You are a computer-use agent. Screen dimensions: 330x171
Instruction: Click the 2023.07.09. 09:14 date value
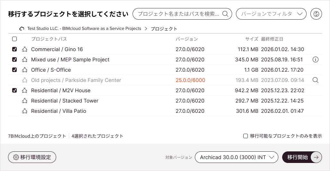tap(282, 80)
